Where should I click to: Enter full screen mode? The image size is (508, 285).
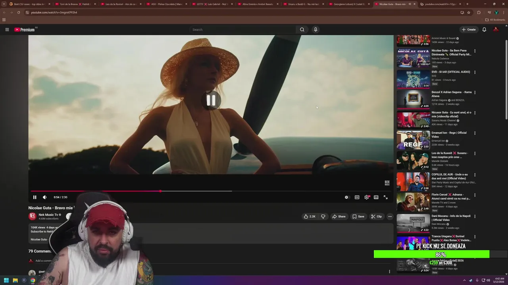point(385,197)
